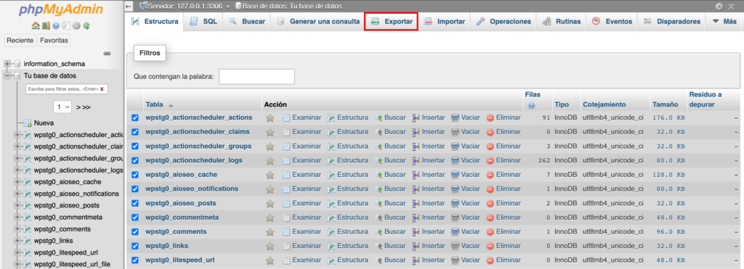Screen dimensions: 744x269
Task: Uncheck the wpstg0_actionscheduler_groups row checkbox
Action: click(134, 146)
